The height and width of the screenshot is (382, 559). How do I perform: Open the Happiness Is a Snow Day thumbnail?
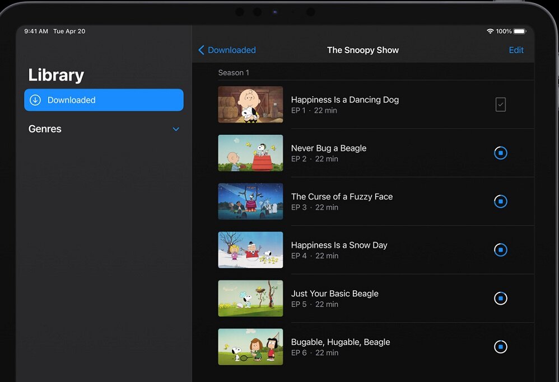250,250
